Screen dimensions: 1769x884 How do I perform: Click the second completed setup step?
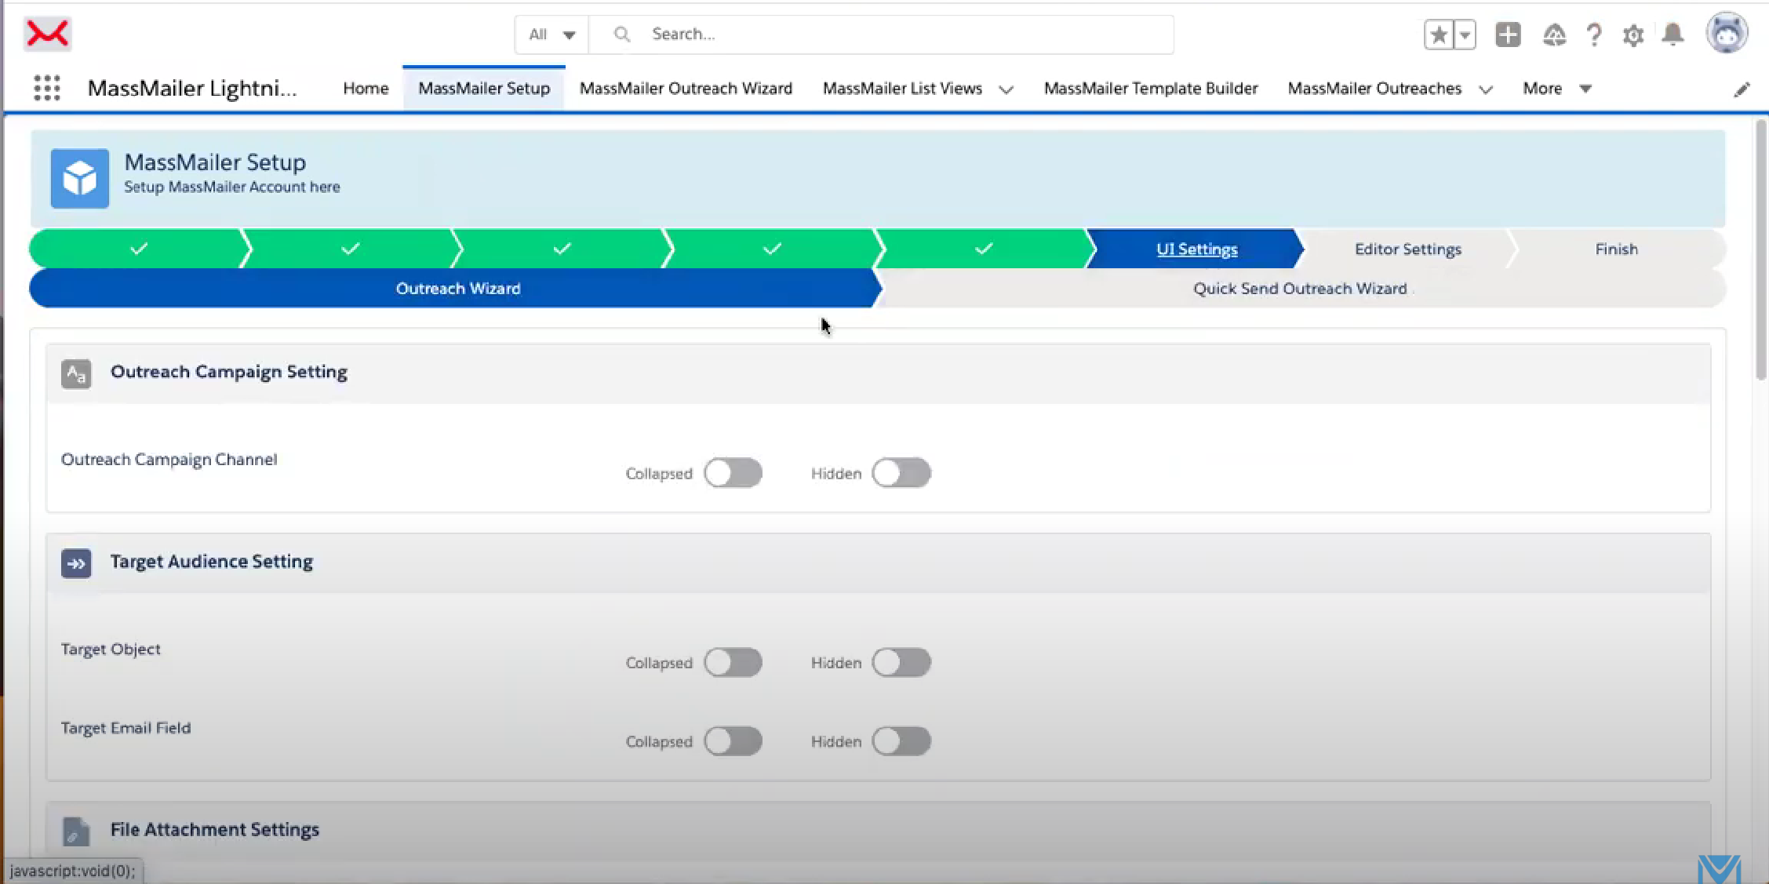coord(350,249)
